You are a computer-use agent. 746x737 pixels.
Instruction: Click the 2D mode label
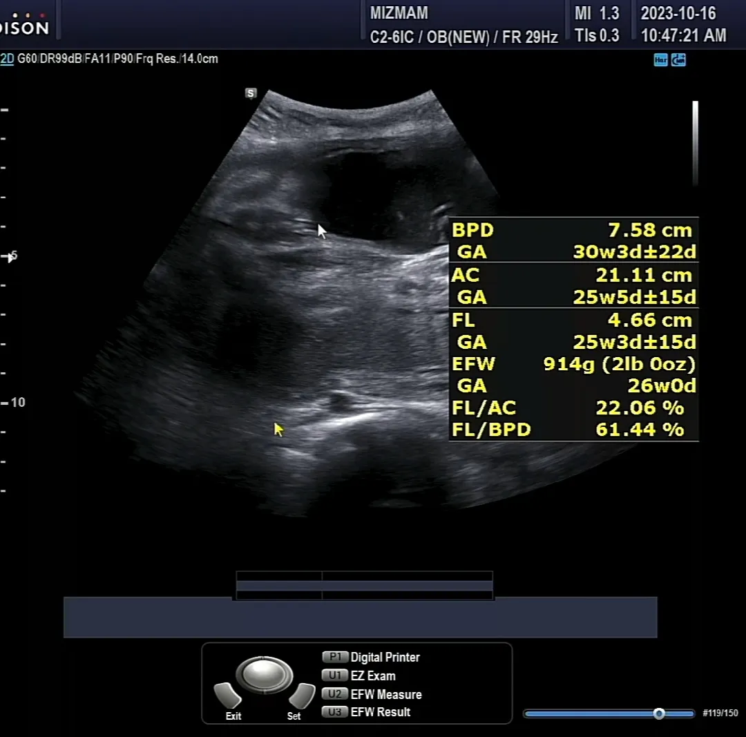[x=7, y=59]
